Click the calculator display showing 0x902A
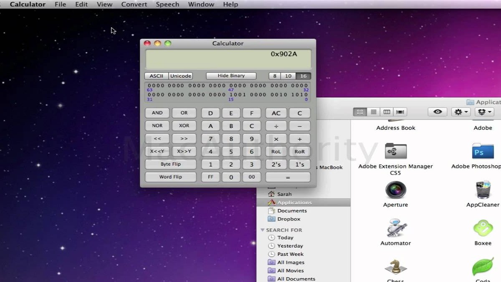Image resolution: width=501 pixels, height=282 pixels. pos(228,59)
